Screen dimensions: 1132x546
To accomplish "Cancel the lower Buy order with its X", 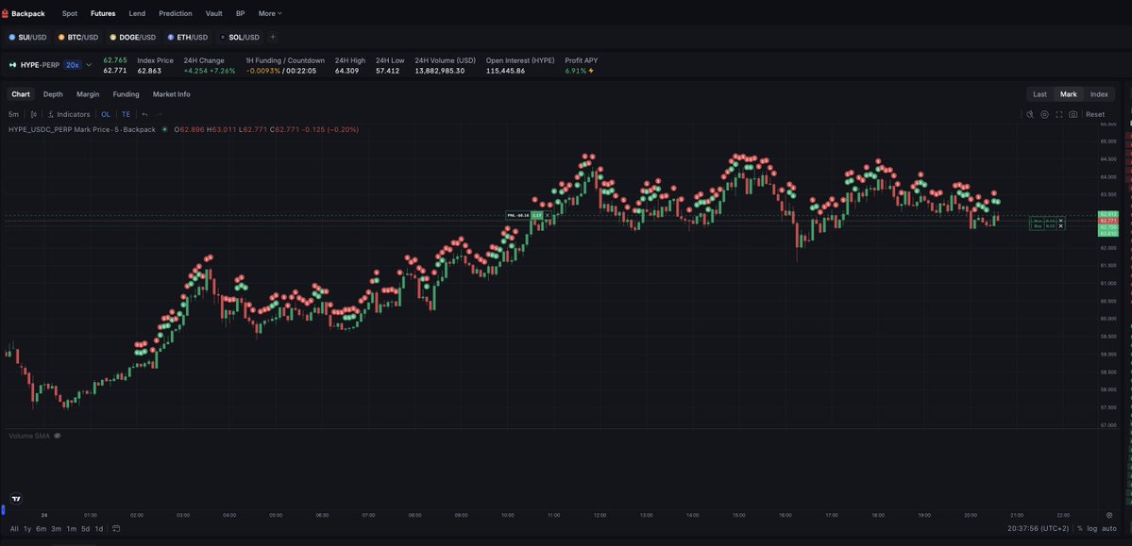I will point(1060,225).
